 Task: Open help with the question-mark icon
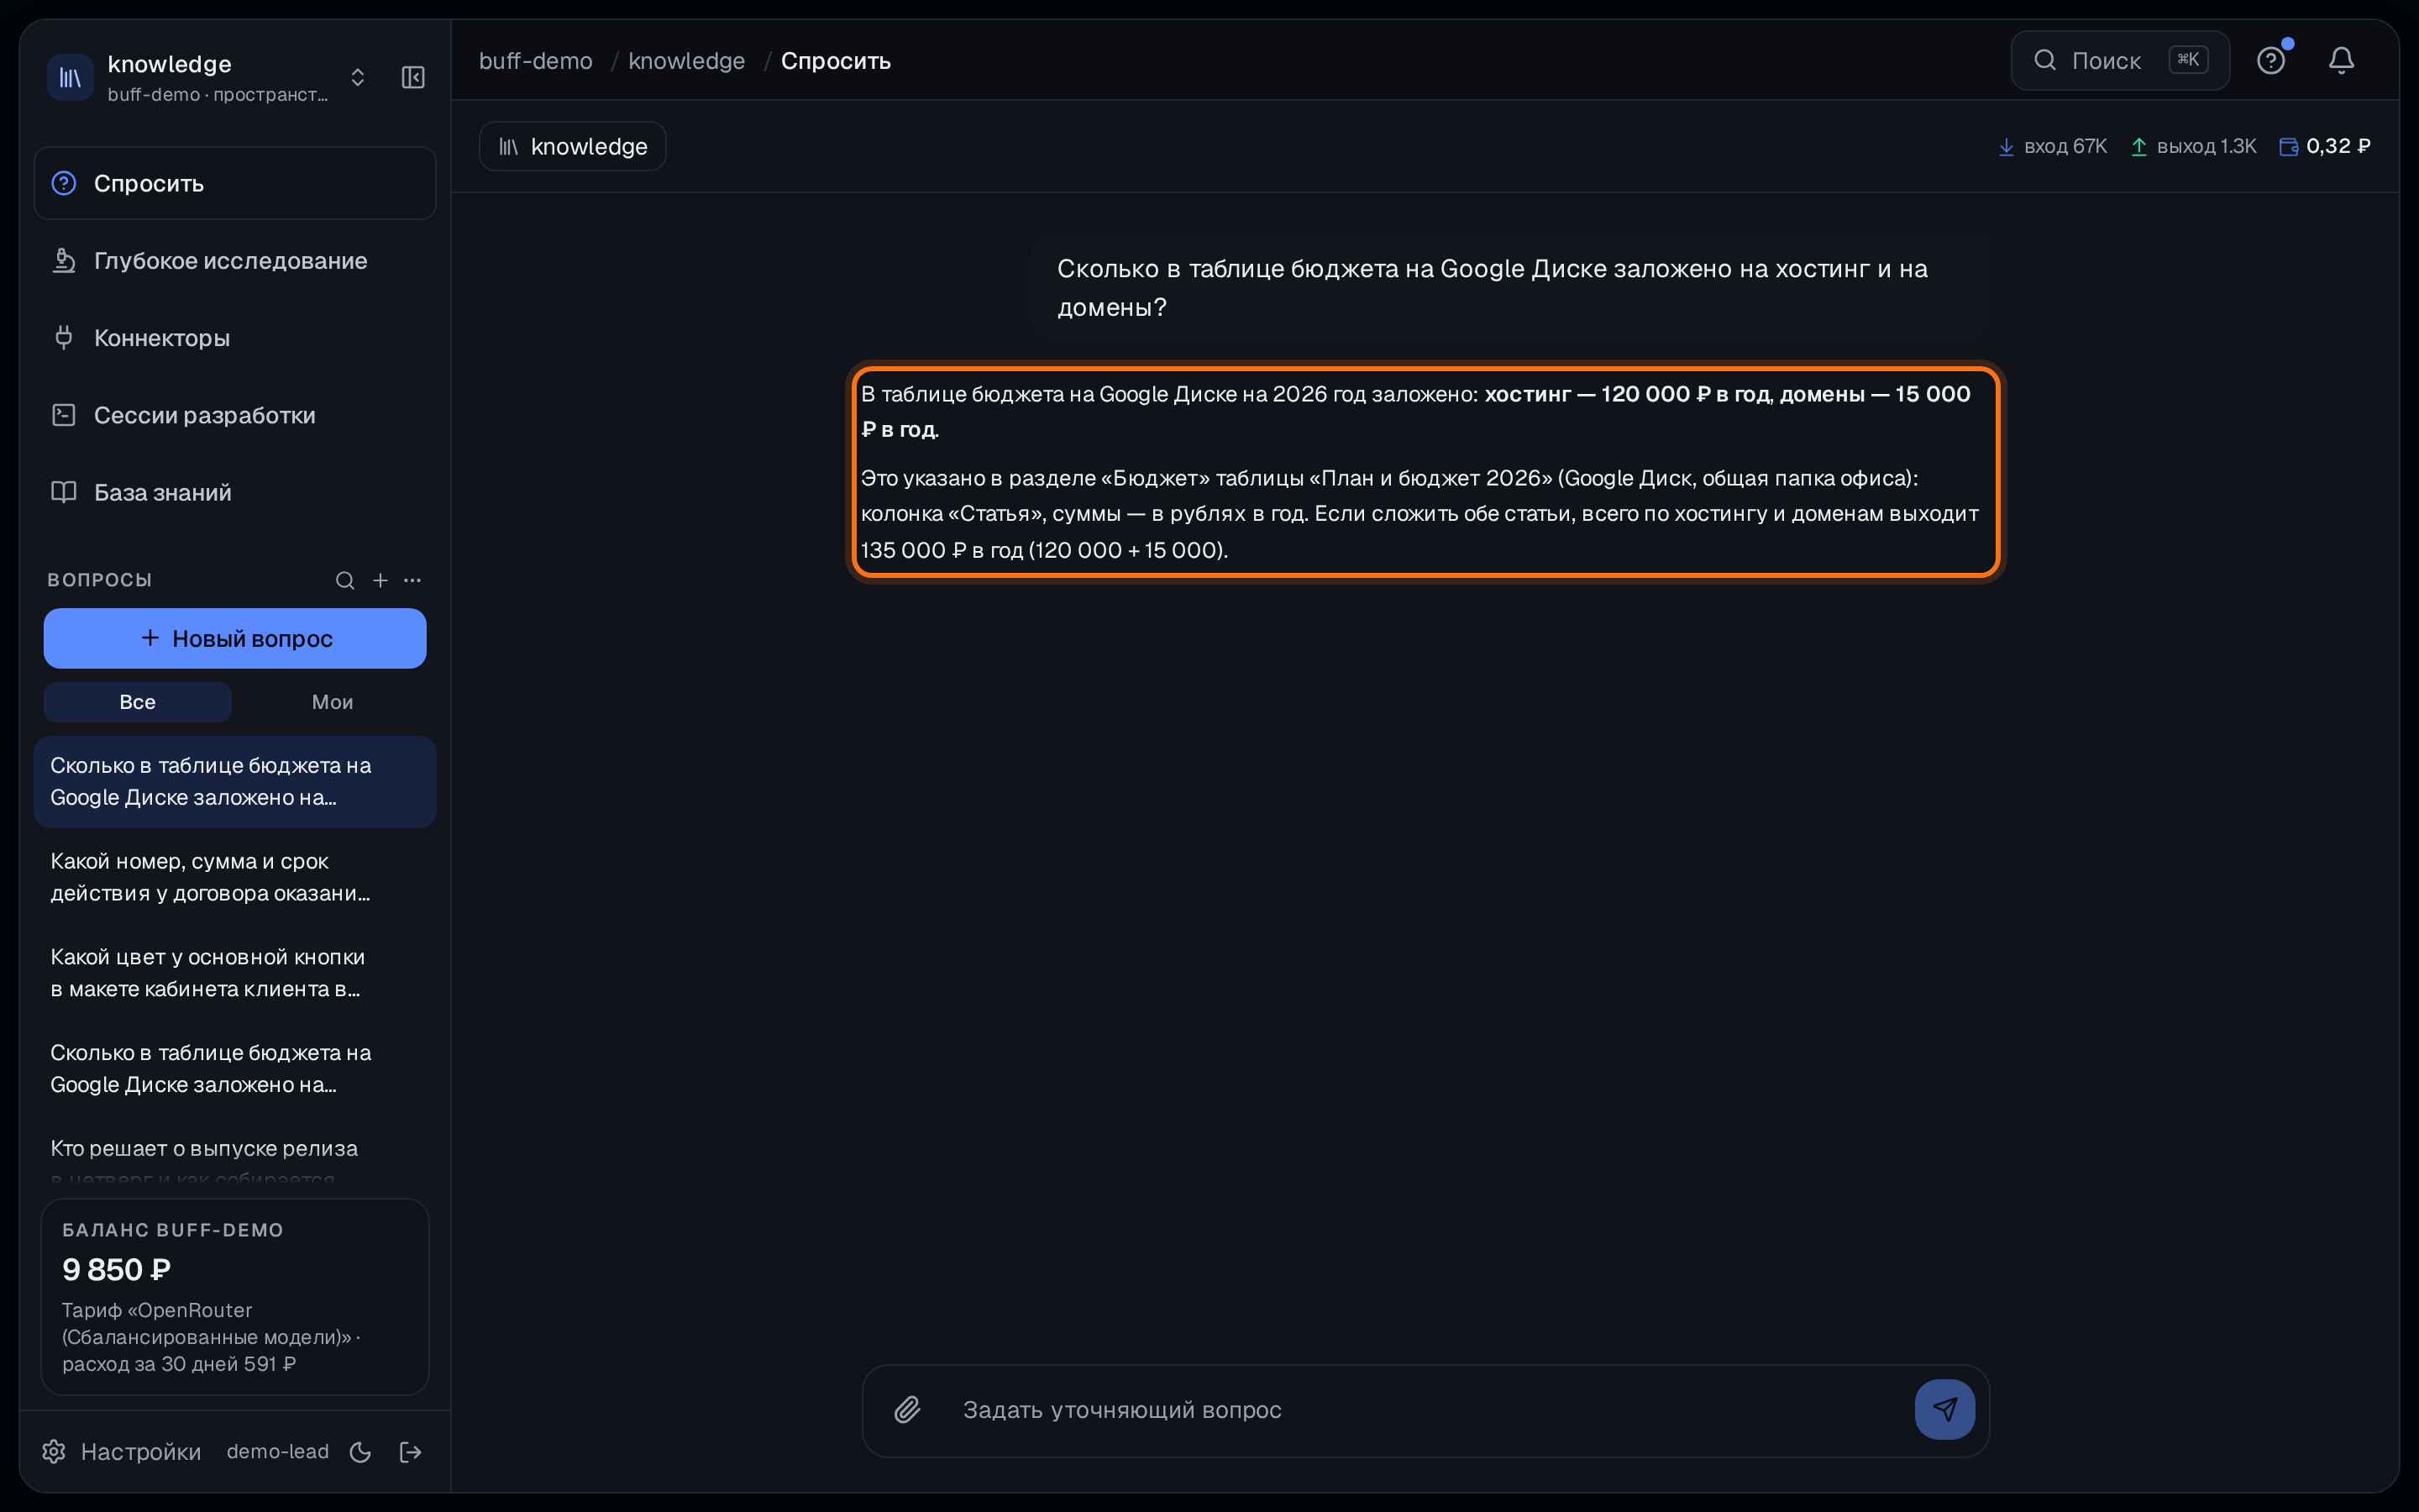[2271, 61]
